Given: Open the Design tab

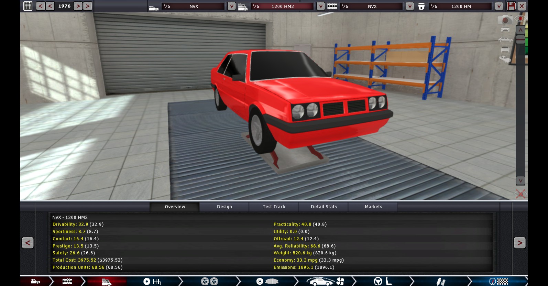Looking at the screenshot, I should click(x=224, y=207).
